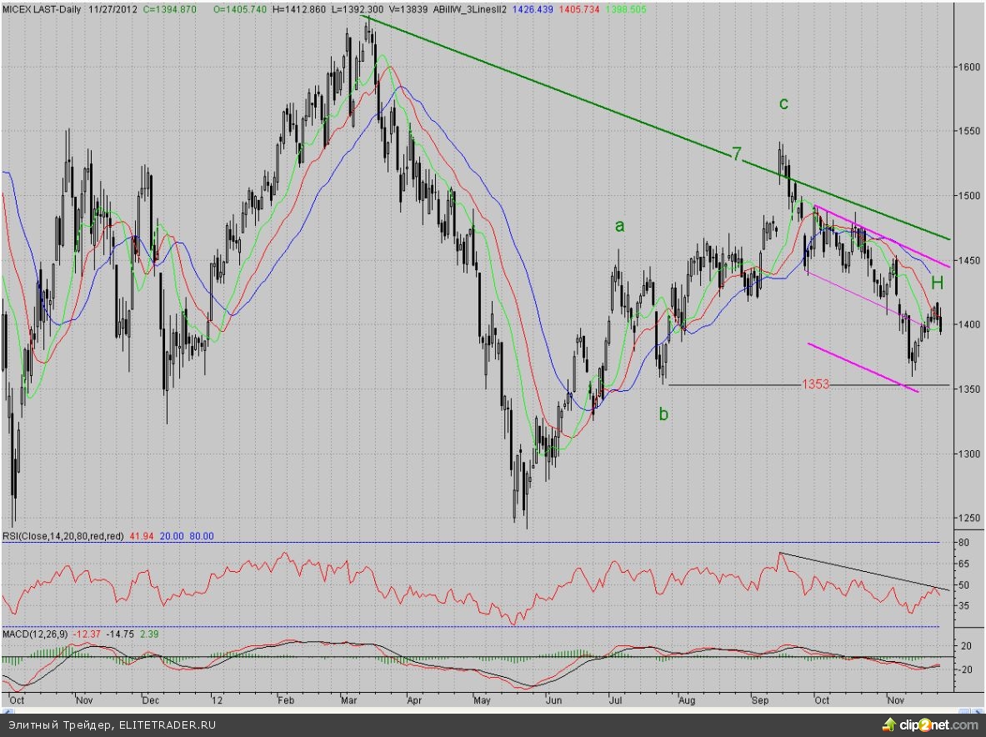Select the green wave label 'b'

663,414
